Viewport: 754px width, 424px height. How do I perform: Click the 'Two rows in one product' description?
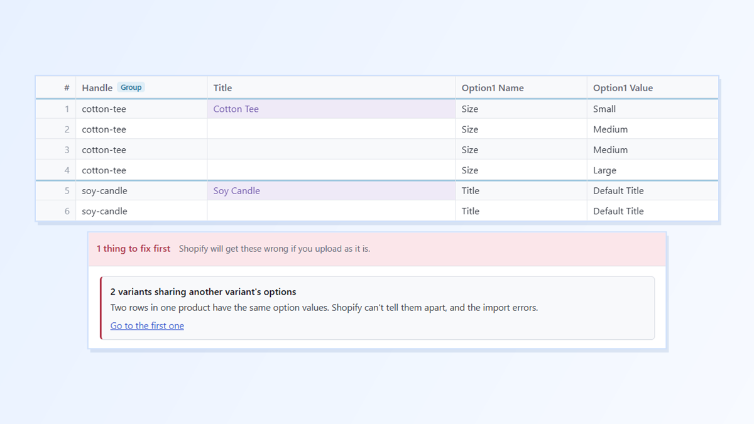click(x=324, y=308)
